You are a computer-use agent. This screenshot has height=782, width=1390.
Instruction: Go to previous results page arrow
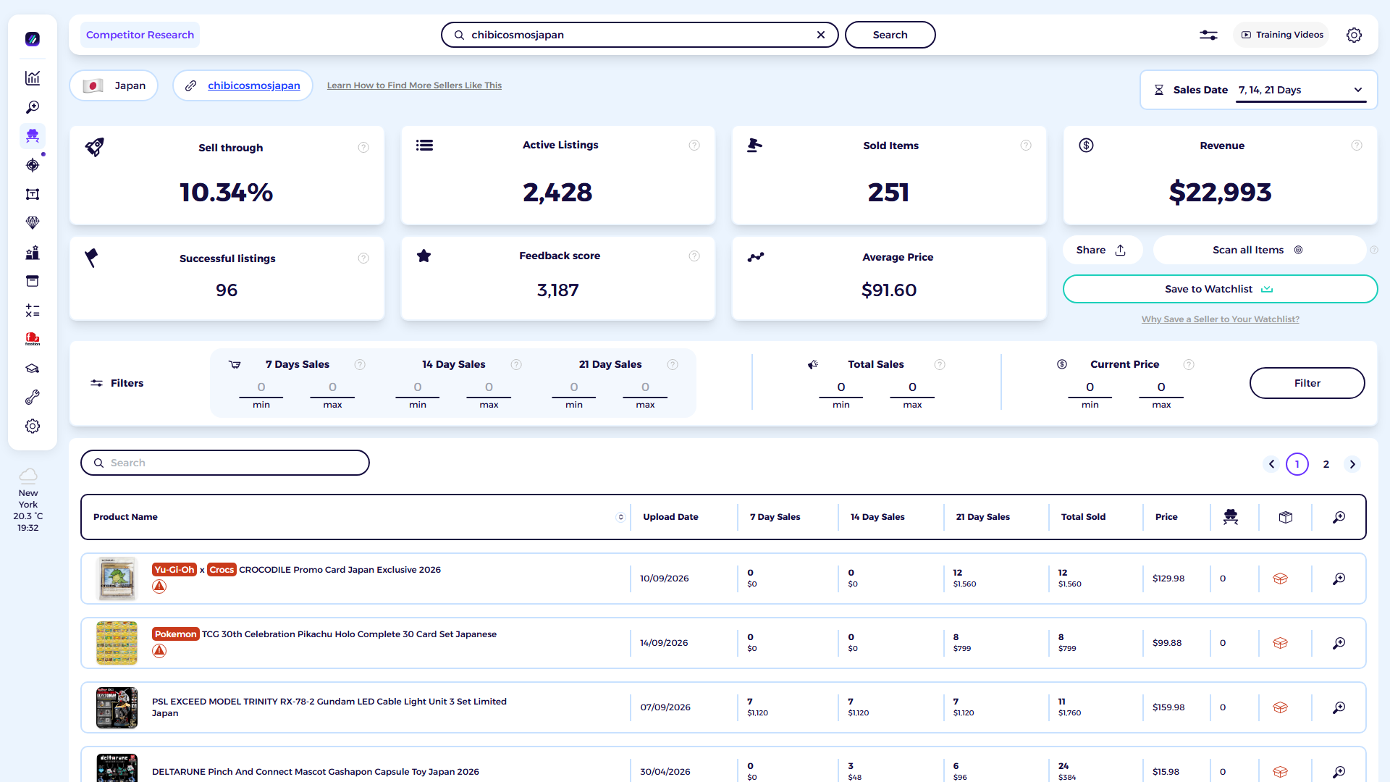coord(1271,464)
